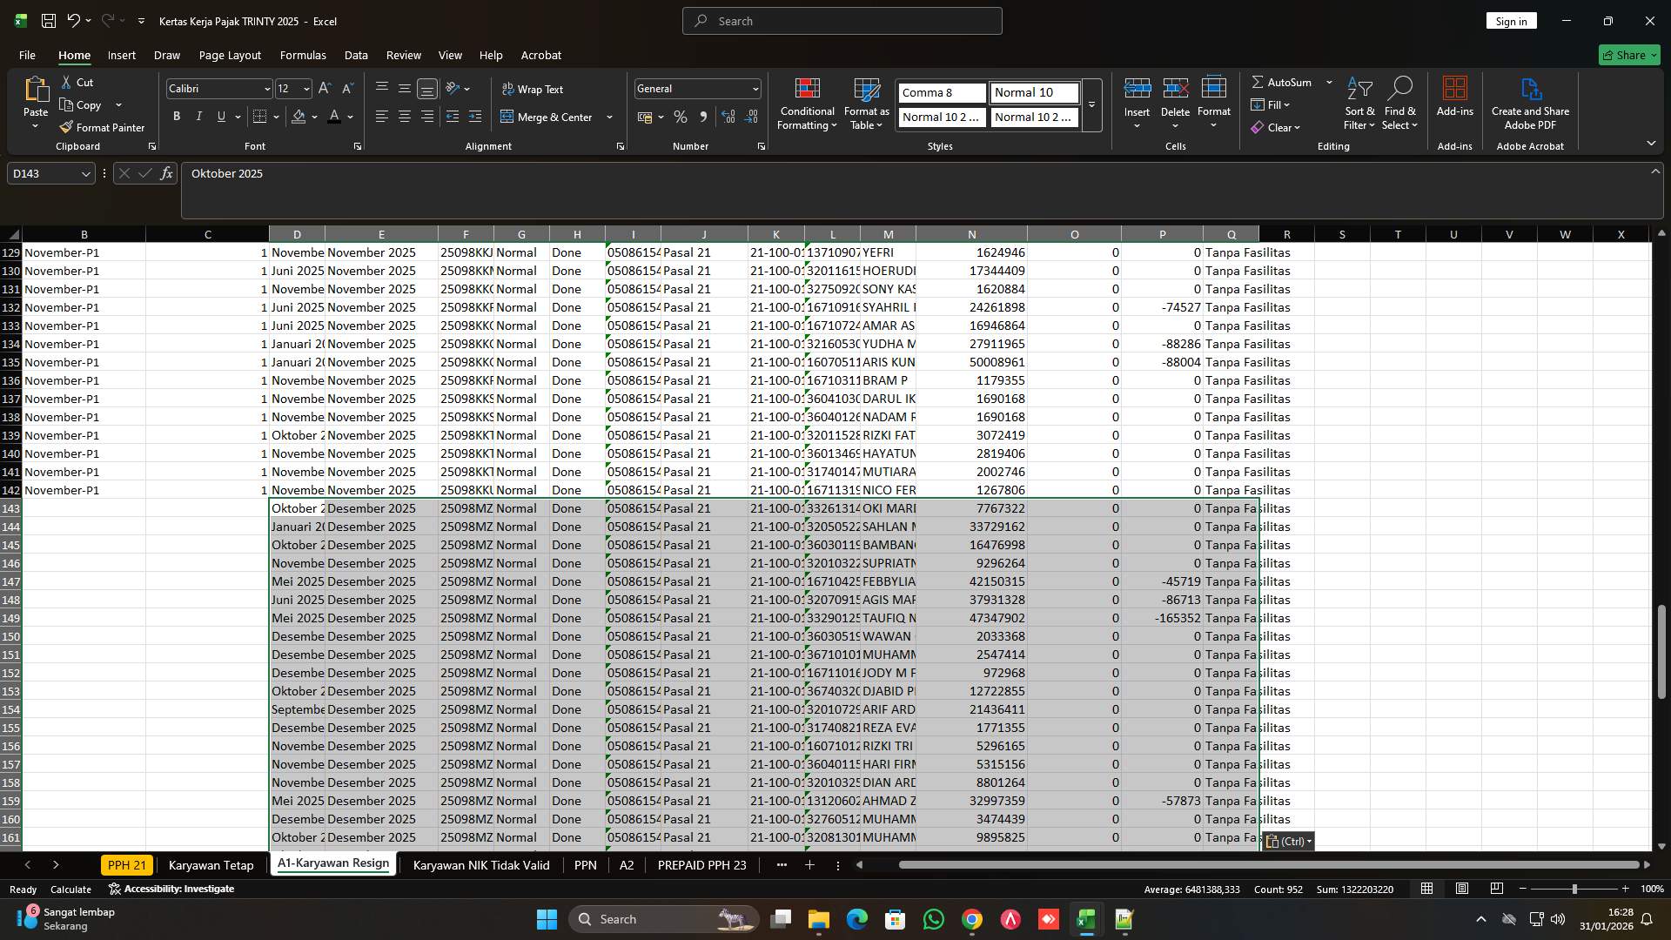
Task: Open the font size dropdown
Action: point(305,88)
